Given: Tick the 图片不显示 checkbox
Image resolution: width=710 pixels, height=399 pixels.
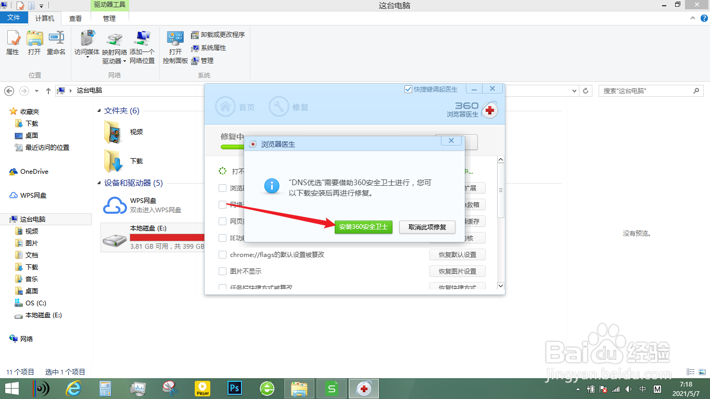Looking at the screenshot, I should [x=222, y=271].
